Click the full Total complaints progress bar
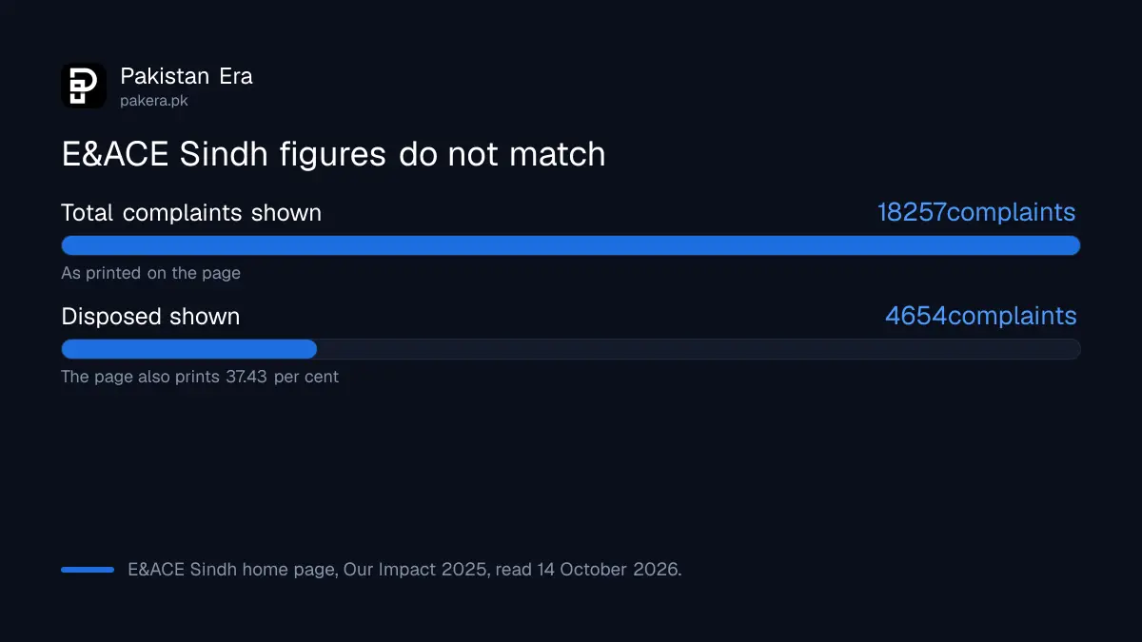The height and width of the screenshot is (642, 1142). click(x=571, y=245)
